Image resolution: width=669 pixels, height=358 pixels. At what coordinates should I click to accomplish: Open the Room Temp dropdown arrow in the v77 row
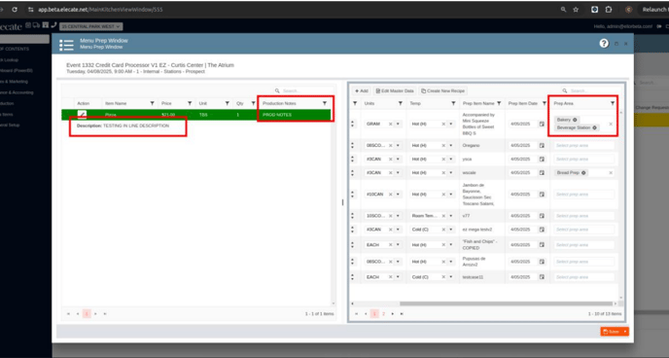(451, 216)
